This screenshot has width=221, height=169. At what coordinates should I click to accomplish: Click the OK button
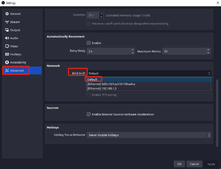pyautogui.click(x=179, y=164)
